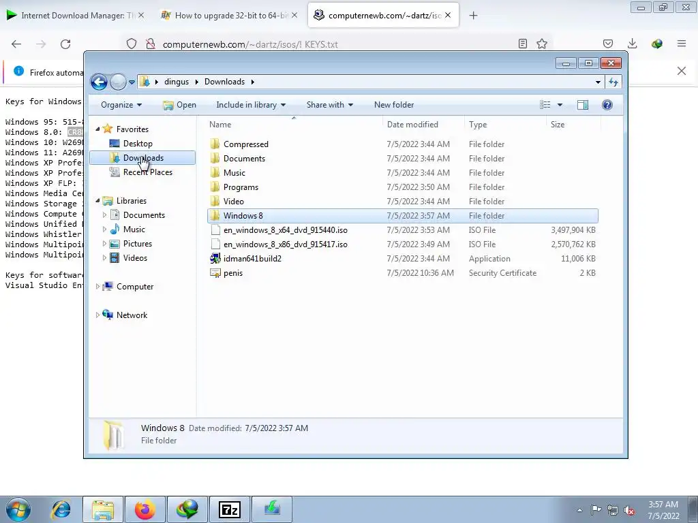Viewport: 698px width, 523px height.
Task: Launch Internet Explorer from taskbar
Action: pos(61,509)
